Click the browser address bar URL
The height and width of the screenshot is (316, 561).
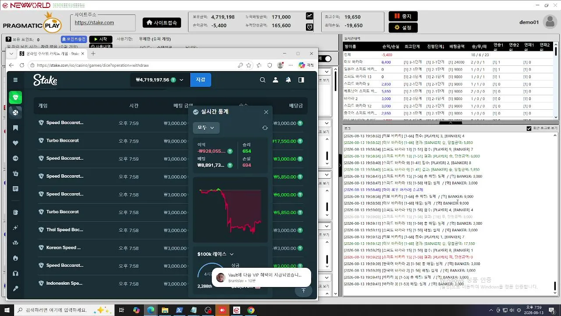pos(93,65)
